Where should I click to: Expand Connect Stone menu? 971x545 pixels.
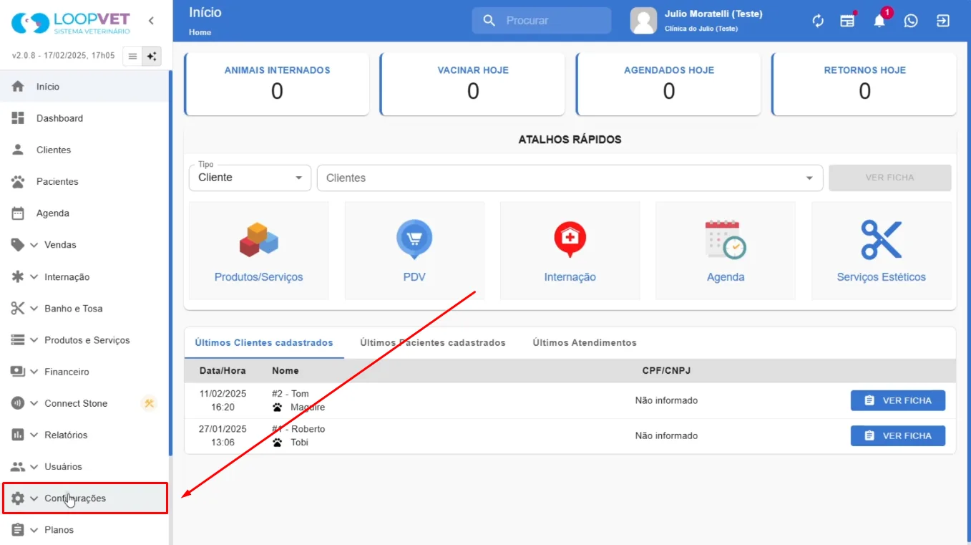(x=84, y=403)
